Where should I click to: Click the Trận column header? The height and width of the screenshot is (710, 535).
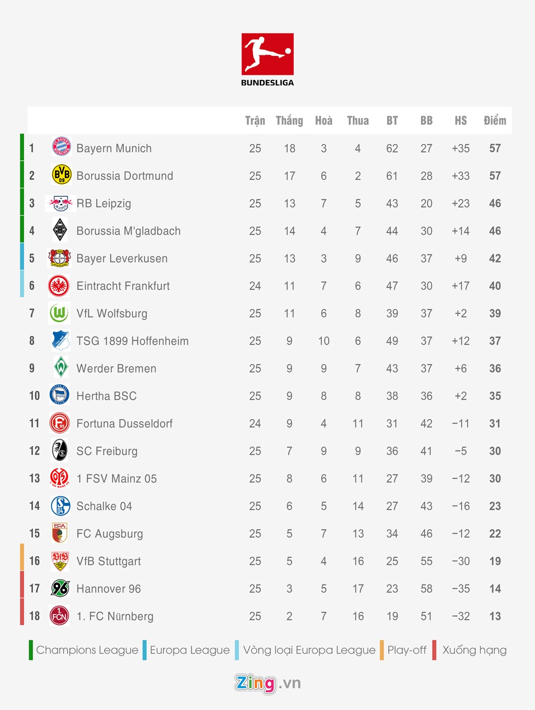point(255,121)
